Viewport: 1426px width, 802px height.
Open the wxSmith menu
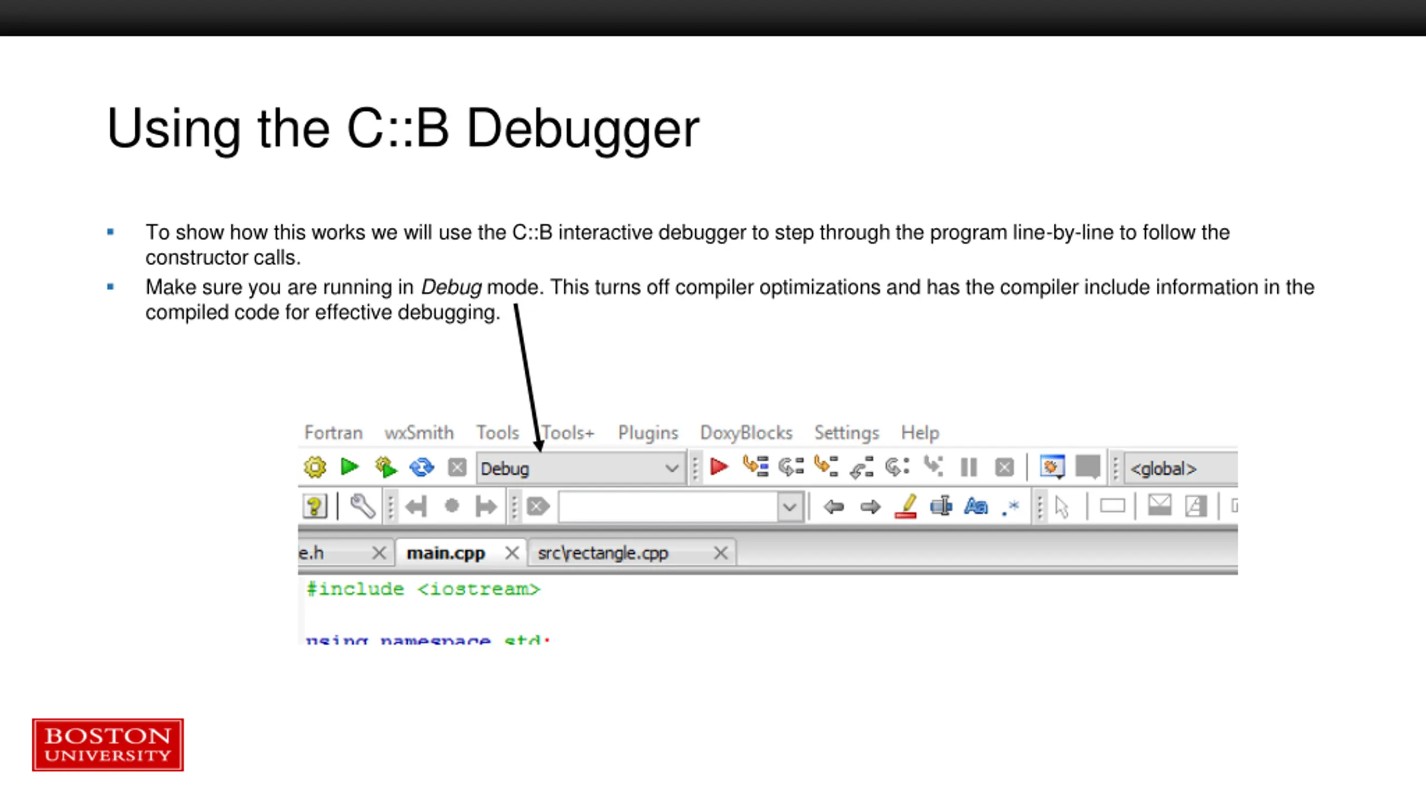[x=419, y=433]
